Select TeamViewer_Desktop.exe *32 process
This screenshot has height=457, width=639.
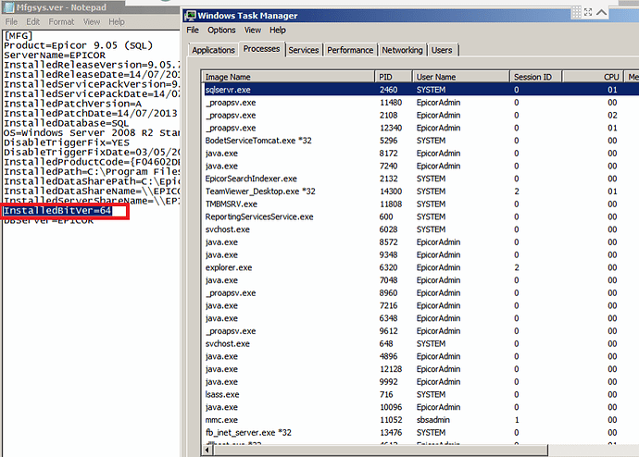coord(421,191)
